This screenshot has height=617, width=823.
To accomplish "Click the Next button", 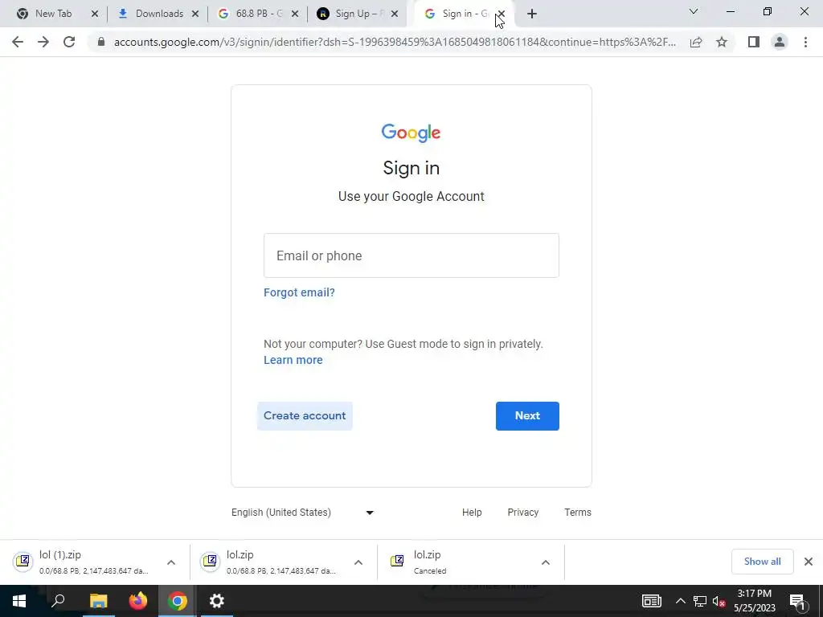I will 527,416.
